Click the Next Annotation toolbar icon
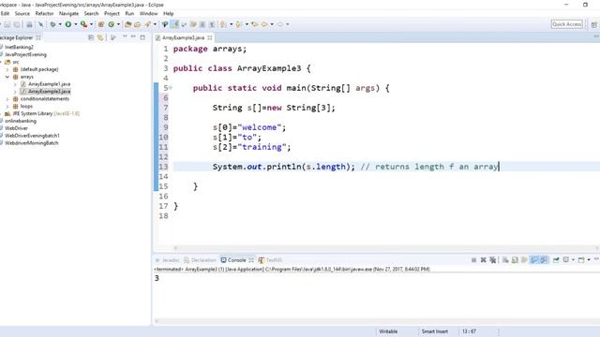Image resolution: width=600 pixels, height=337 pixels. 223,24
